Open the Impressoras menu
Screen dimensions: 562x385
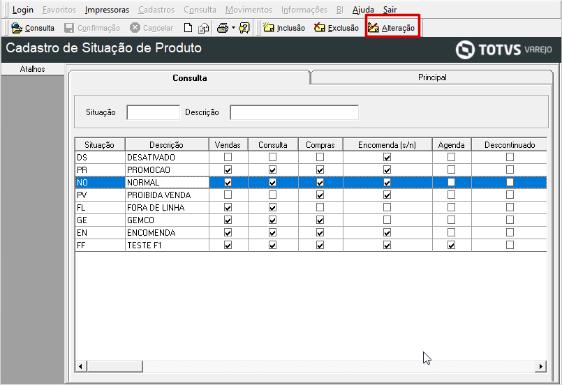coord(107,10)
